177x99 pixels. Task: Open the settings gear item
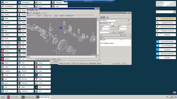click(x=166, y=58)
